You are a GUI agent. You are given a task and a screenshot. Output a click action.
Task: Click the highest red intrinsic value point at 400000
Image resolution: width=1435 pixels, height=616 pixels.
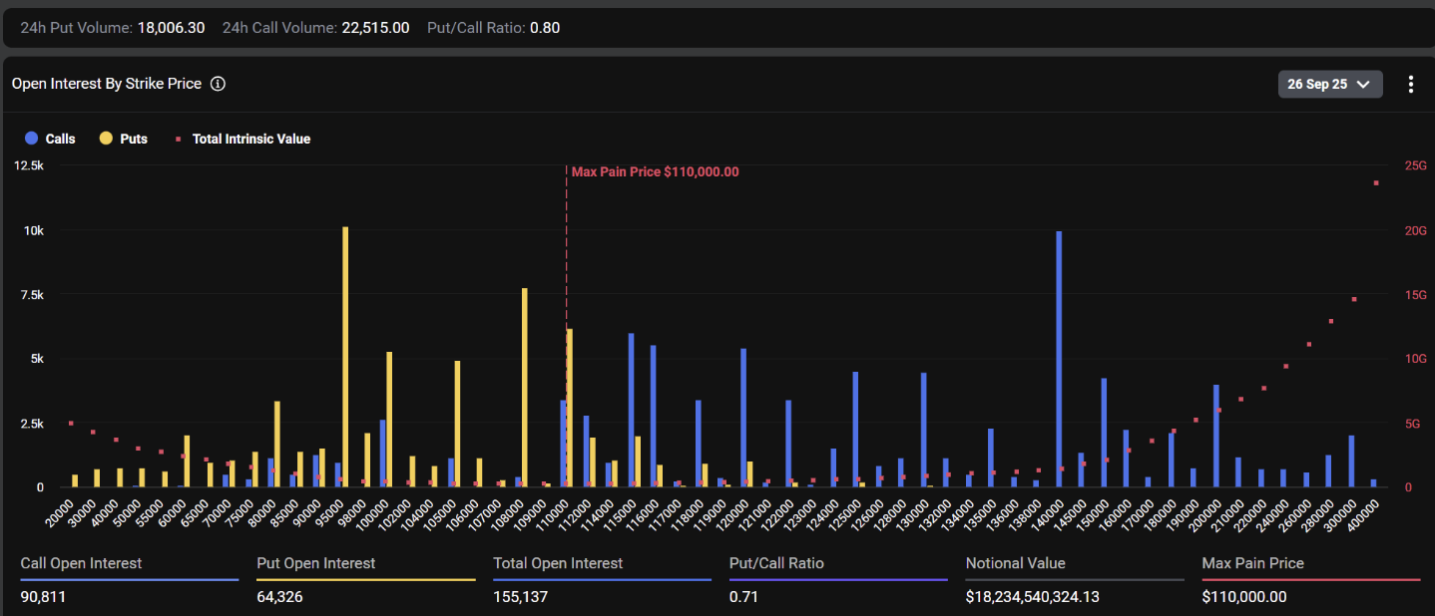1376,182
